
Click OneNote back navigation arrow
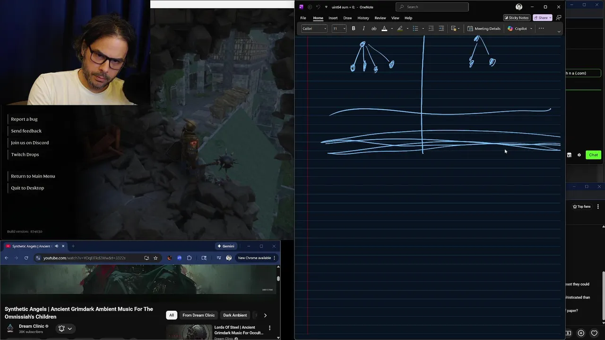tap(310, 7)
